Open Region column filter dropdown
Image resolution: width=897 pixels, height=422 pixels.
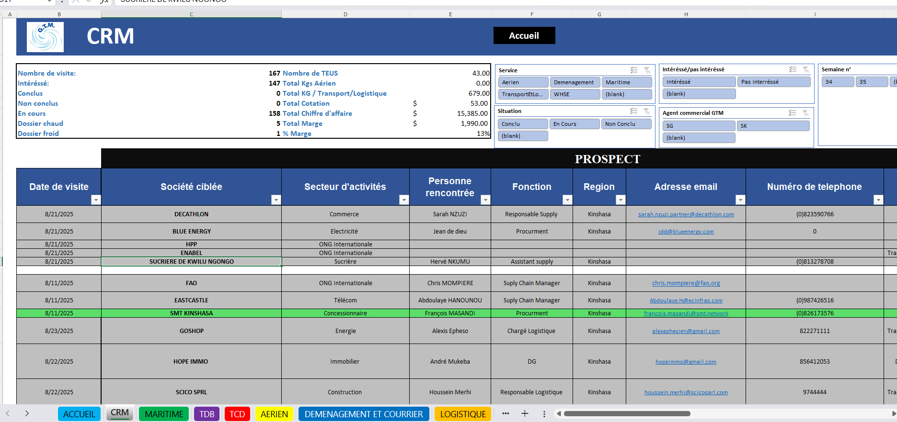tap(621, 200)
